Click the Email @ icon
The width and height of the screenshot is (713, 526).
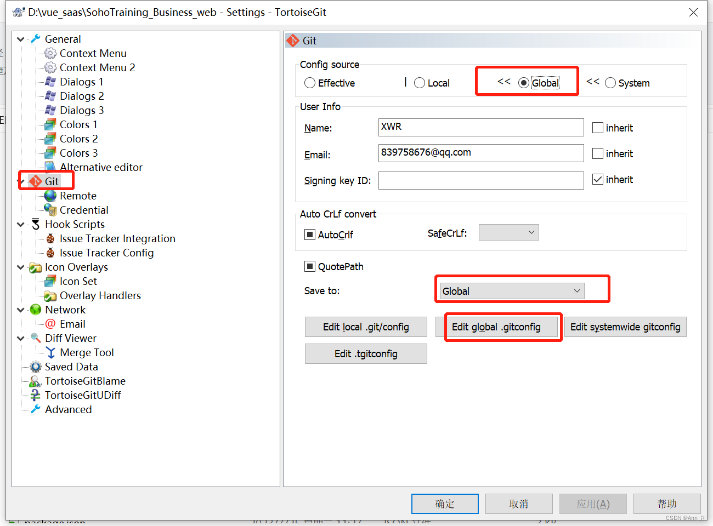[50, 324]
